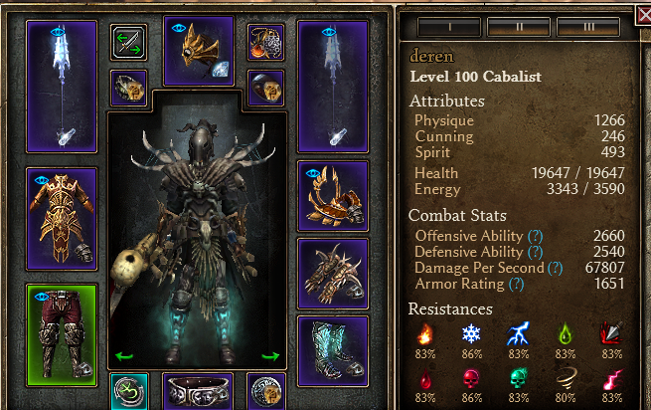
Task: Toggle the helmet visibility eye
Action: coord(179,28)
